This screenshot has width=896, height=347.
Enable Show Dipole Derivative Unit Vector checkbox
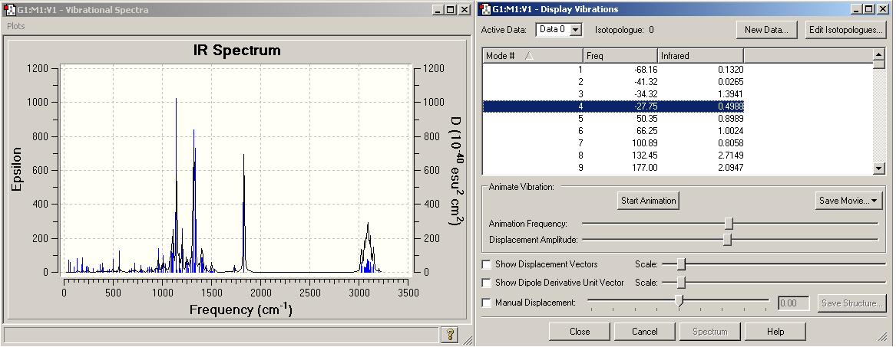[486, 283]
